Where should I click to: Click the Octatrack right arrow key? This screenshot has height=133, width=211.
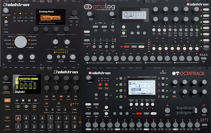[x=127, y=114]
